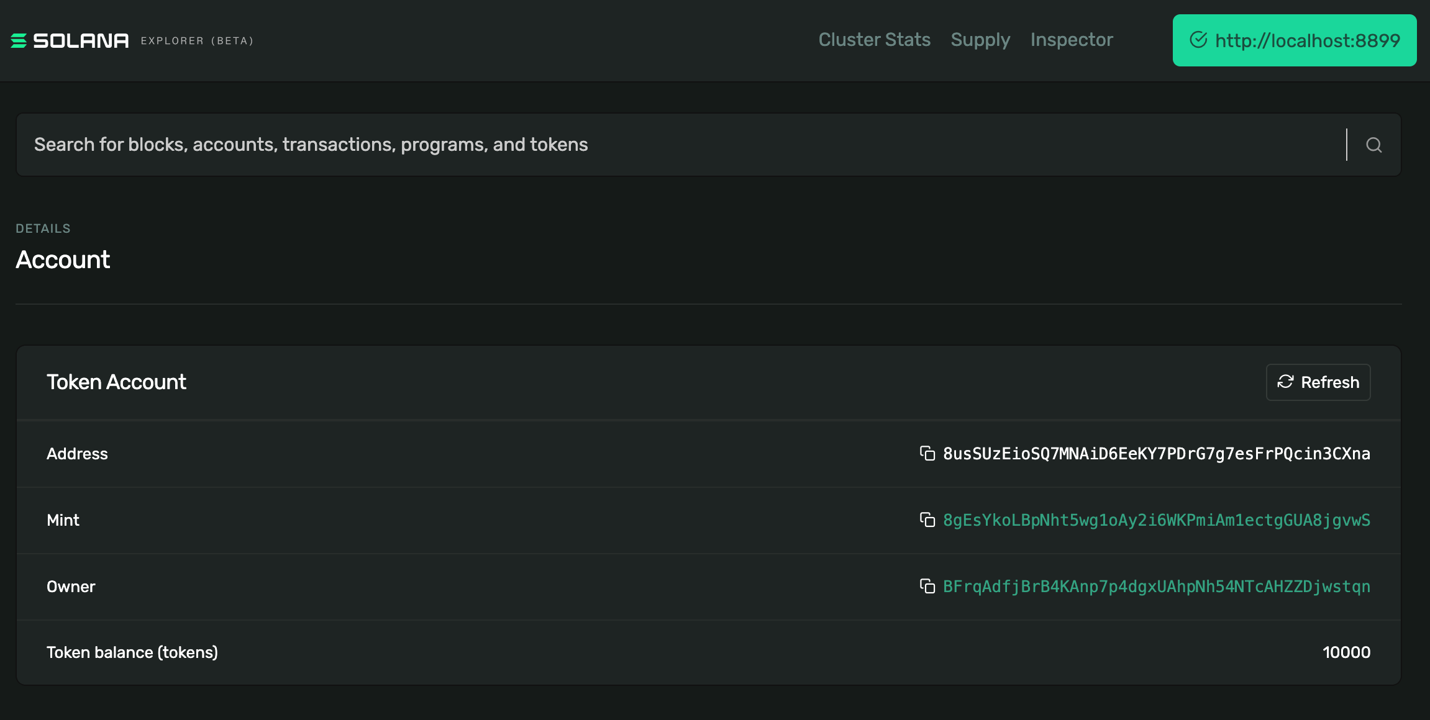Select the token balance value 10000
The height and width of the screenshot is (720, 1430).
click(1346, 652)
